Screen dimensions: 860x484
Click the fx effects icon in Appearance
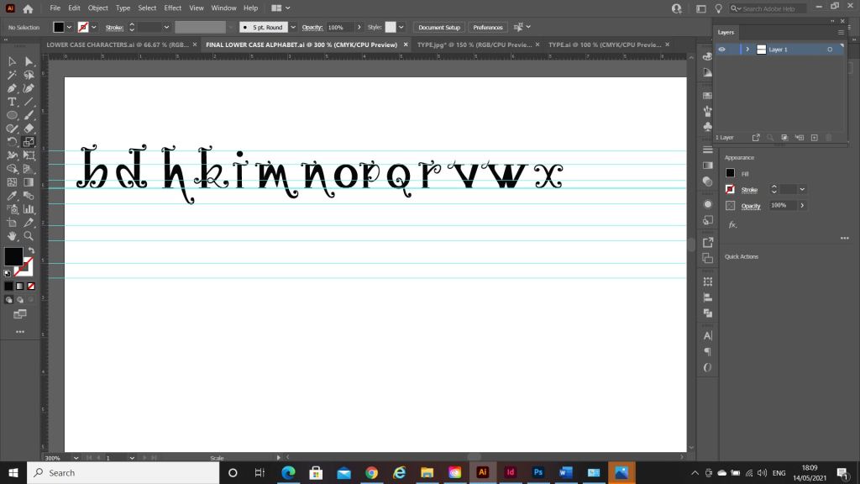pos(732,224)
